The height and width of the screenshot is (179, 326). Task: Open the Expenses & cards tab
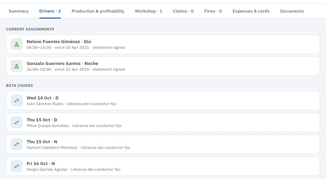(251, 11)
